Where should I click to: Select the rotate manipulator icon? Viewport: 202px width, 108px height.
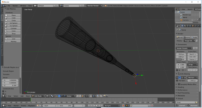[62, 96]
